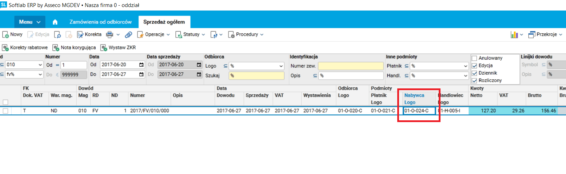This screenshot has width=566, height=174.
Task: Enable the Anulowany checkbox
Action: pos(474,58)
